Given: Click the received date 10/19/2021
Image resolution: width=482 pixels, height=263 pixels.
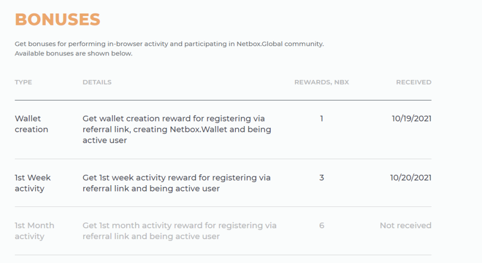Looking at the screenshot, I should (x=411, y=119).
